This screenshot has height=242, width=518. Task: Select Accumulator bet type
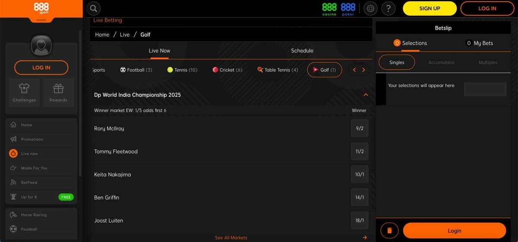(x=441, y=63)
